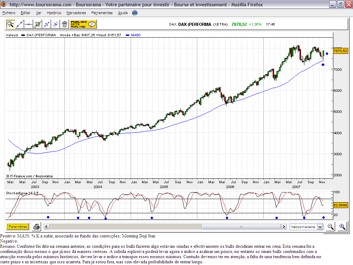Click the MA50 legend label
Screen dimensions: 353x265
135,35
